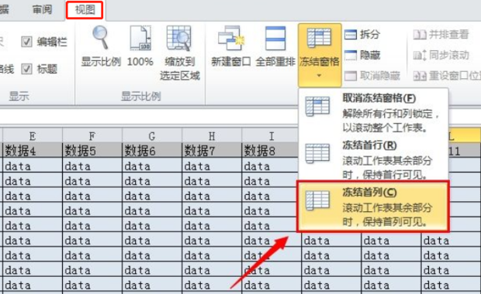Hide the window with 隐藏
The height and width of the screenshot is (294, 481).
pos(362,55)
